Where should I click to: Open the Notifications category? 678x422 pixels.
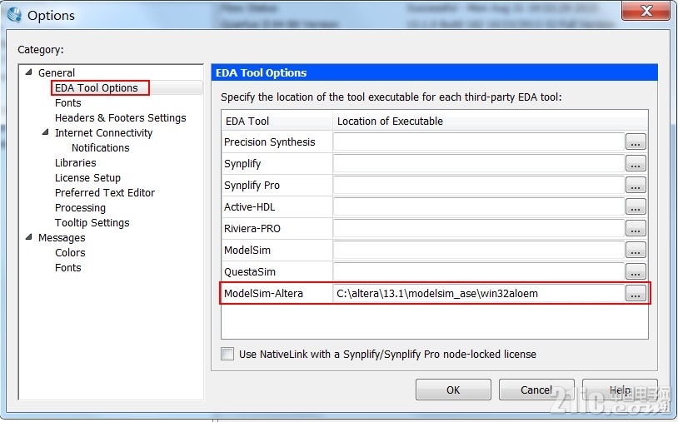coord(100,147)
